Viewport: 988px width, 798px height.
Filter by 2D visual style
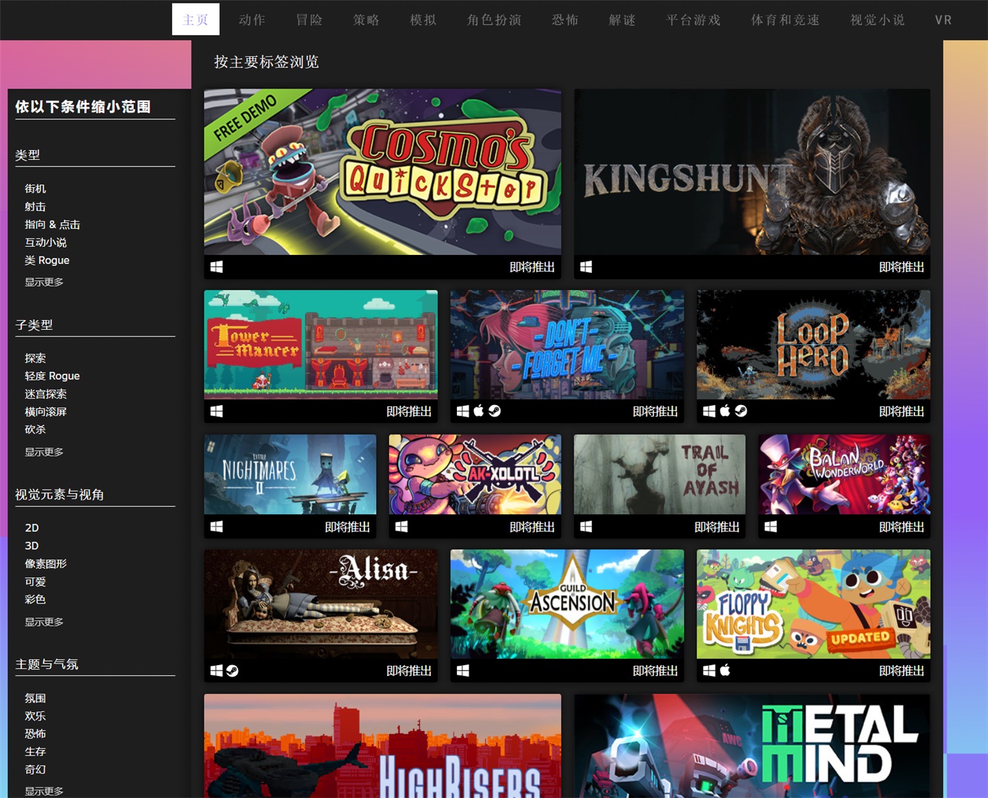click(x=32, y=528)
